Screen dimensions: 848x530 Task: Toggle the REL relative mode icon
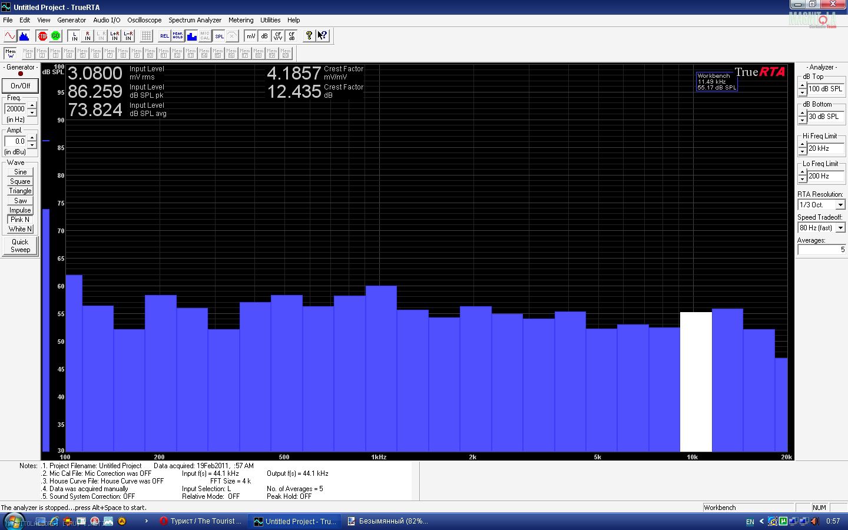point(164,36)
